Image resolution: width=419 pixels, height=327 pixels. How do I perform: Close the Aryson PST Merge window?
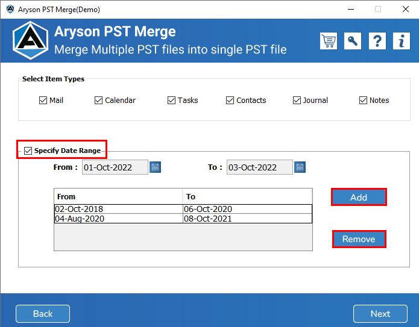click(406, 10)
